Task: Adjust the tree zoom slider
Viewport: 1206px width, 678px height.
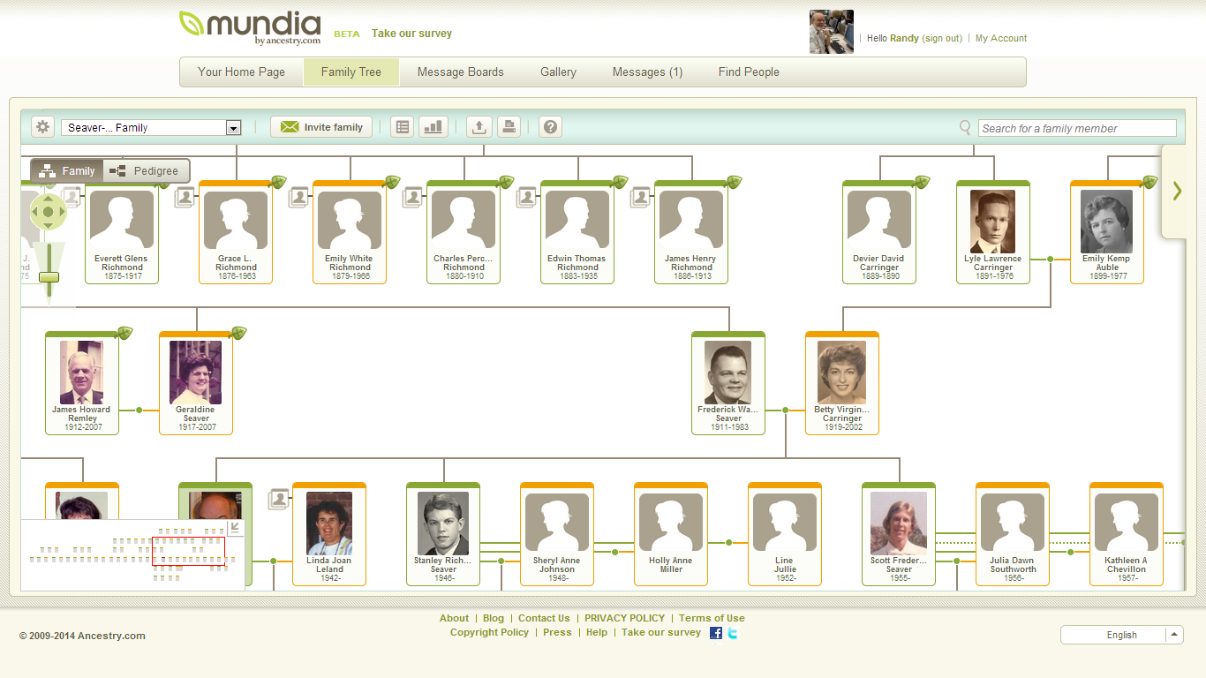Action: click(x=49, y=277)
